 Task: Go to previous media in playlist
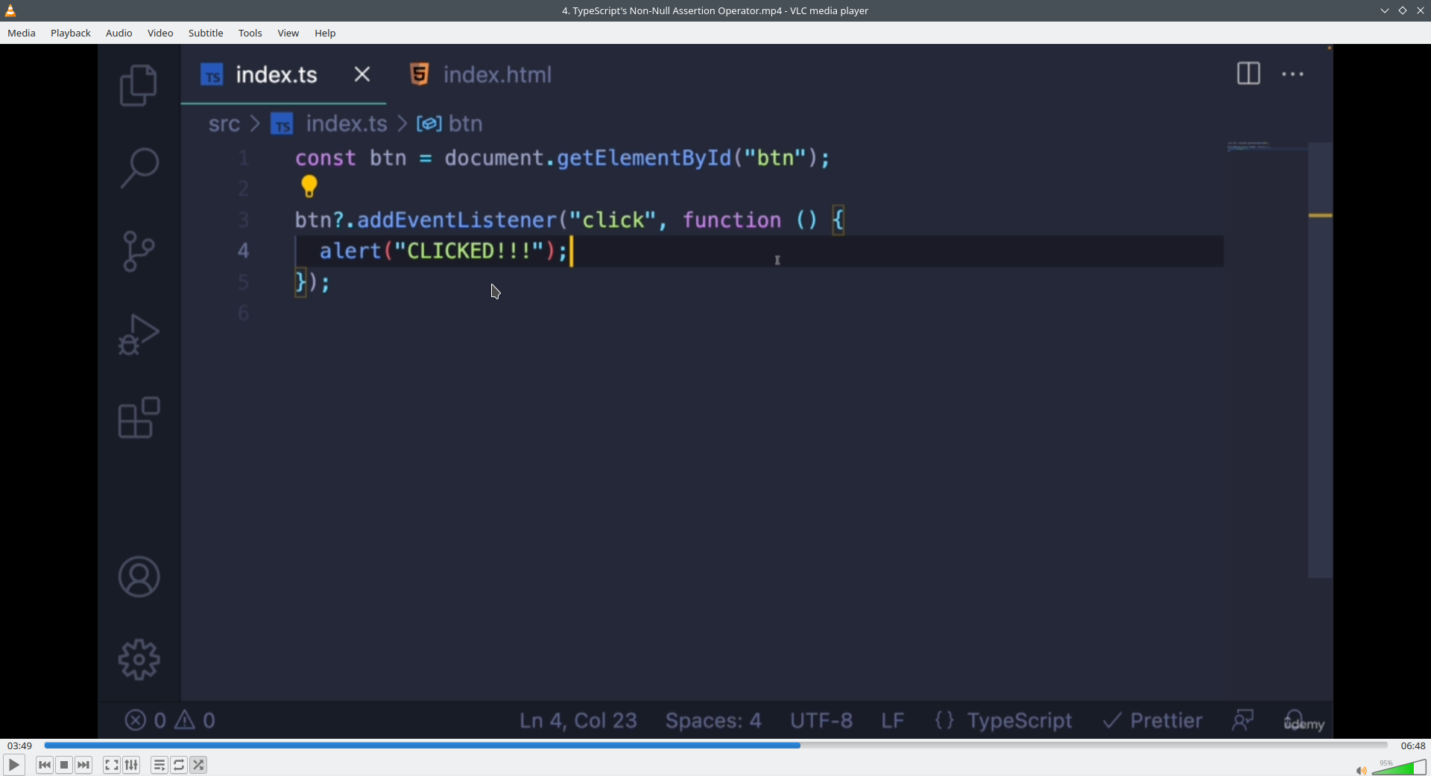click(x=45, y=765)
